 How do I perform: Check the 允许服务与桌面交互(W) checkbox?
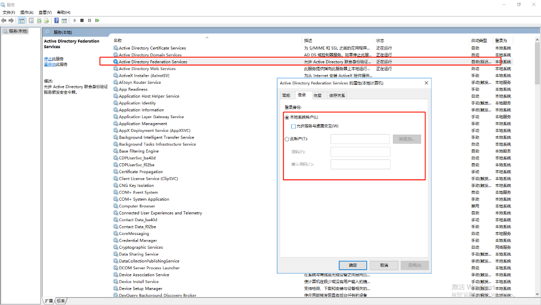(293, 126)
